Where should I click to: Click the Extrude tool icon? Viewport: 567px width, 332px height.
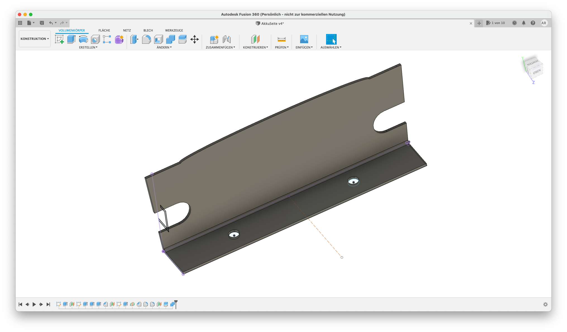71,39
